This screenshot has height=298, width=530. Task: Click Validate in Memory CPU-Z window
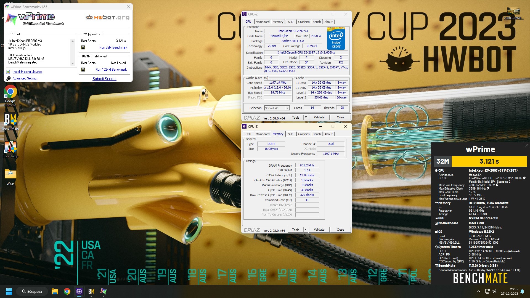click(x=319, y=230)
